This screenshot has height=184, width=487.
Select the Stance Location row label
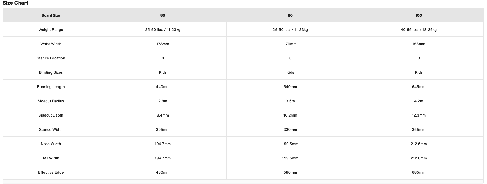51,58
